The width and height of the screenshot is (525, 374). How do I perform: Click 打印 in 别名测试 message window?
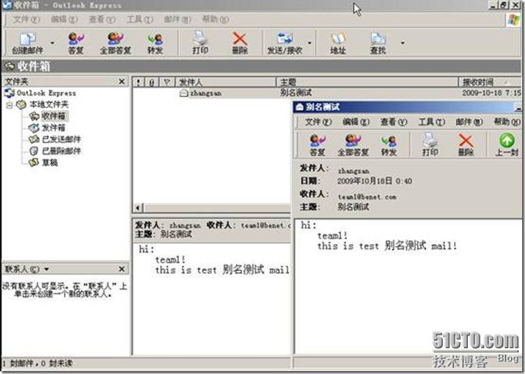pos(430,145)
